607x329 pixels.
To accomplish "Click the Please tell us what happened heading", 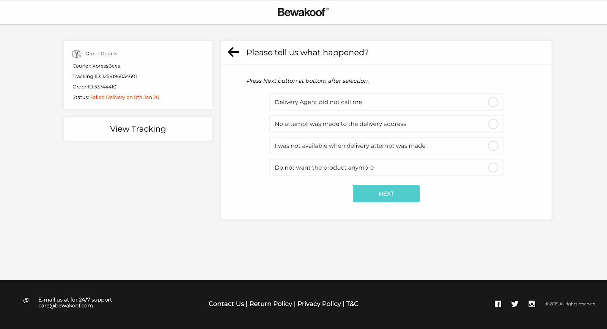I will point(308,52).
